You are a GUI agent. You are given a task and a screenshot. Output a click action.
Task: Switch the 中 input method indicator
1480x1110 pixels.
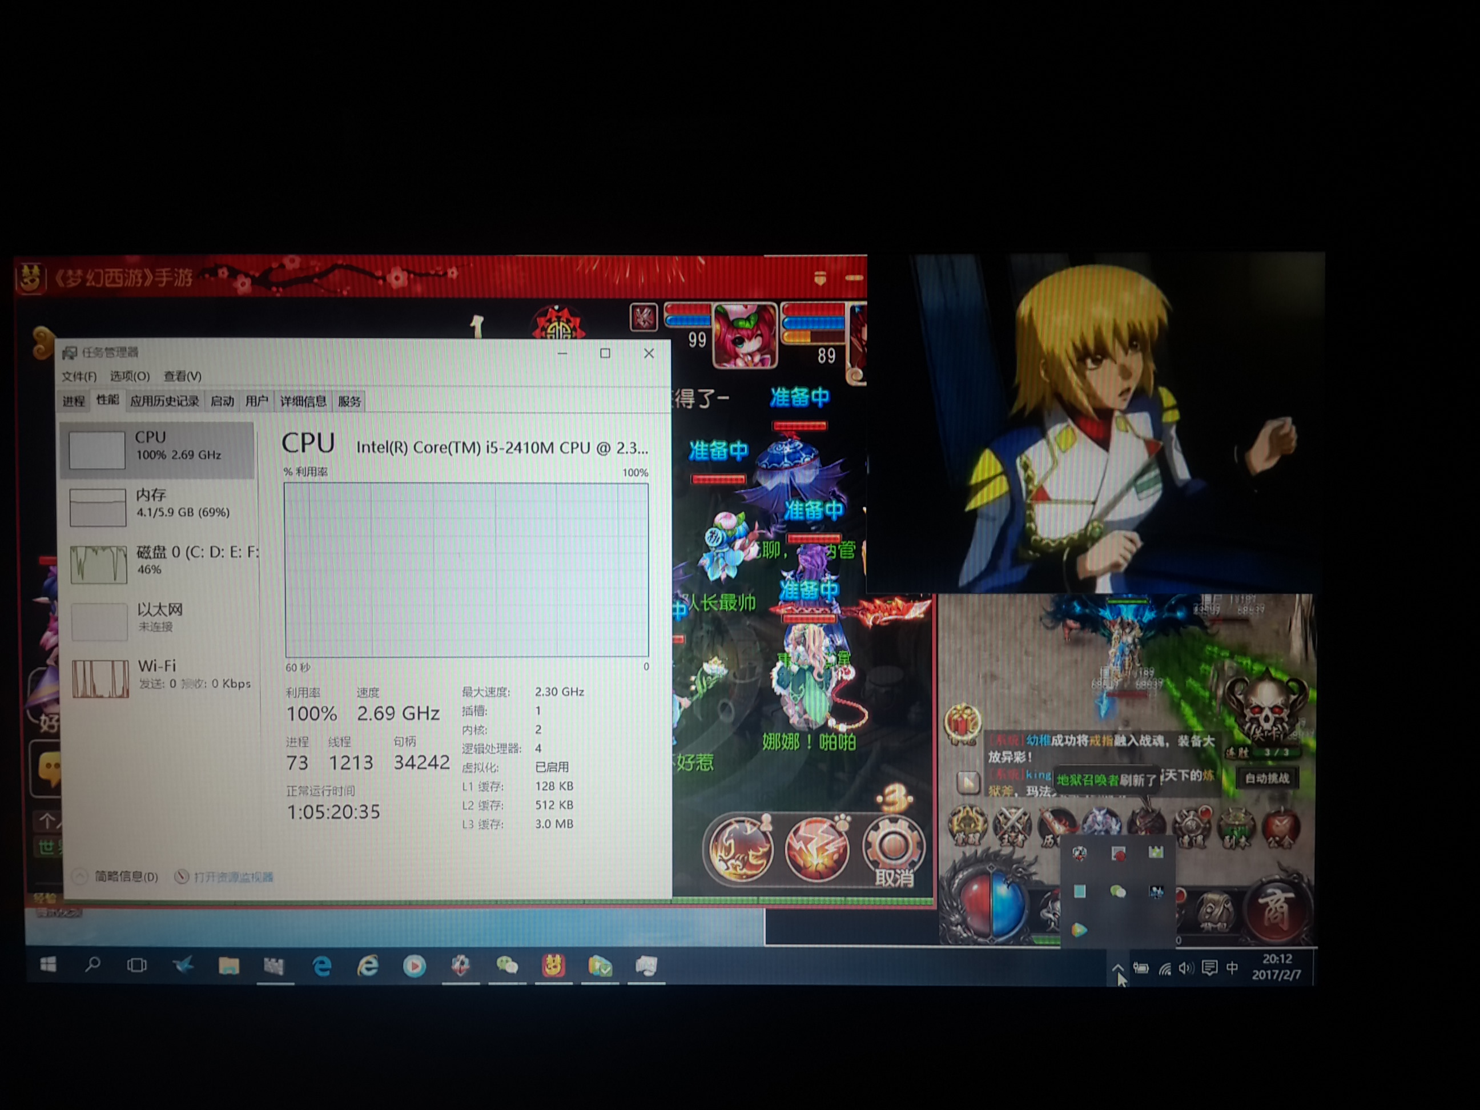(x=1232, y=968)
